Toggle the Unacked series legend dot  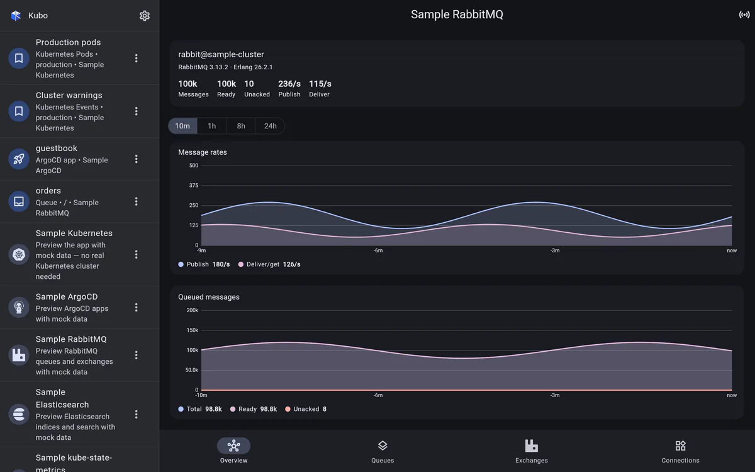(x=288, y=409)
